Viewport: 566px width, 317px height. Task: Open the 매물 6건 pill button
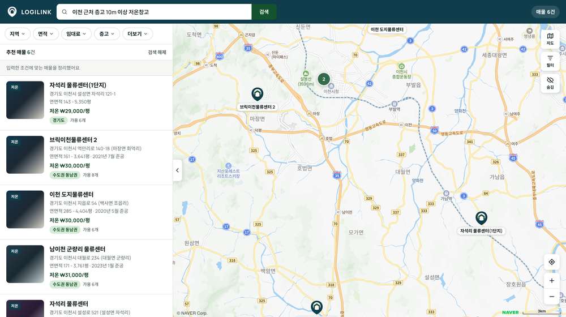(545, 12)
